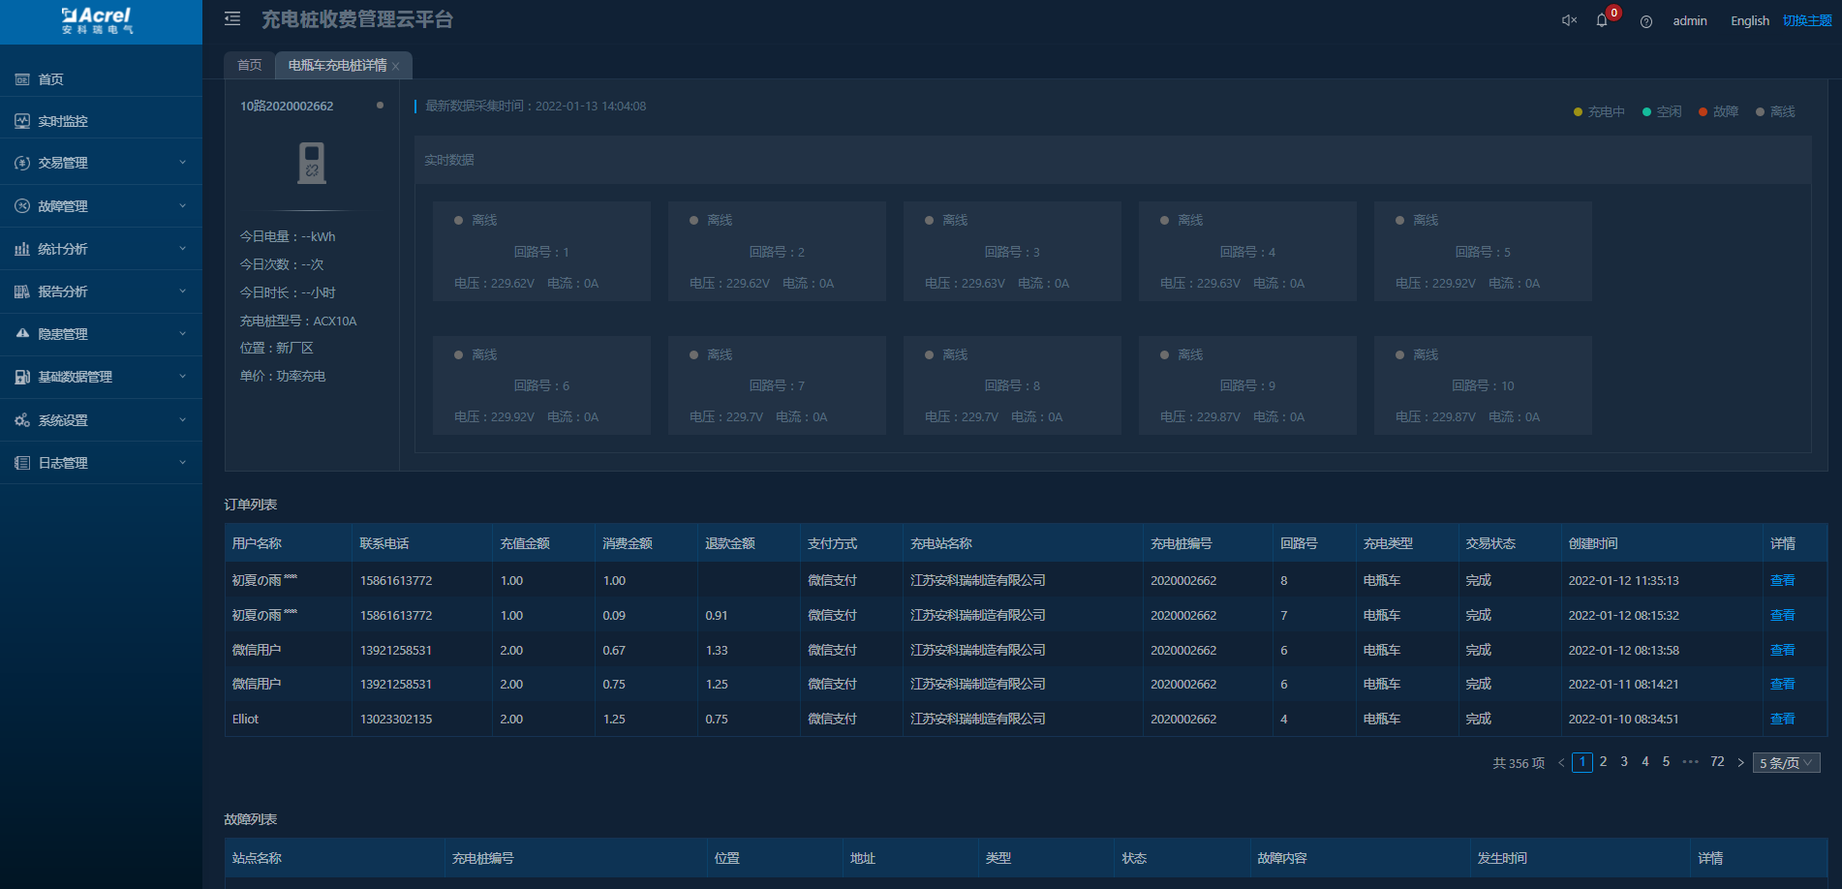Open the 5 条/页 page size dropdown
This screenshot has width=1842, height=889.
pos(1786,763)
